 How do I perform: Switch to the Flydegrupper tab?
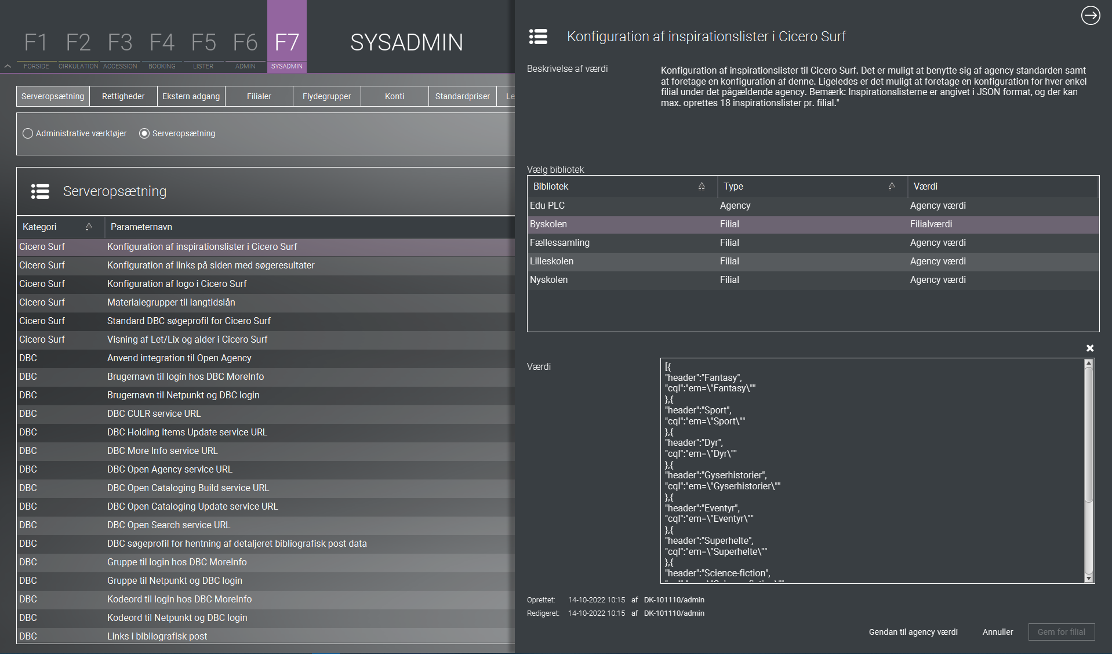tap(327, 96)
